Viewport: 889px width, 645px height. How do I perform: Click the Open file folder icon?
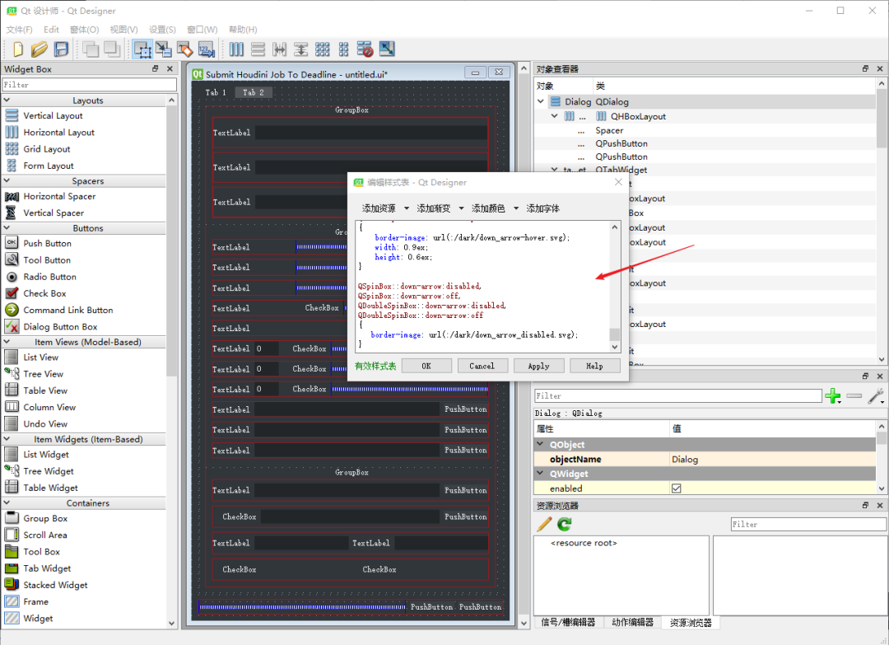point(40,49)
